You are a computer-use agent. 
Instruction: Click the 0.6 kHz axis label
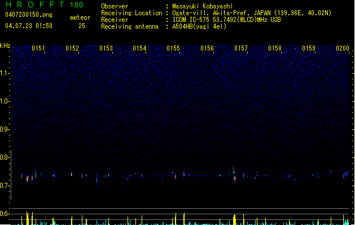(x=5, y=214)
